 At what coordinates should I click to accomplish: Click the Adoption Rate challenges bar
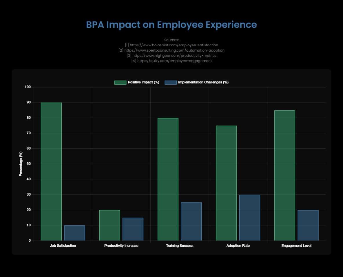[249, 217]
